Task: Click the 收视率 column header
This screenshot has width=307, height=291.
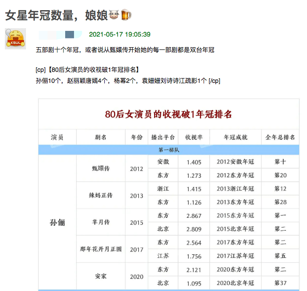Action: tap(194, 137)
